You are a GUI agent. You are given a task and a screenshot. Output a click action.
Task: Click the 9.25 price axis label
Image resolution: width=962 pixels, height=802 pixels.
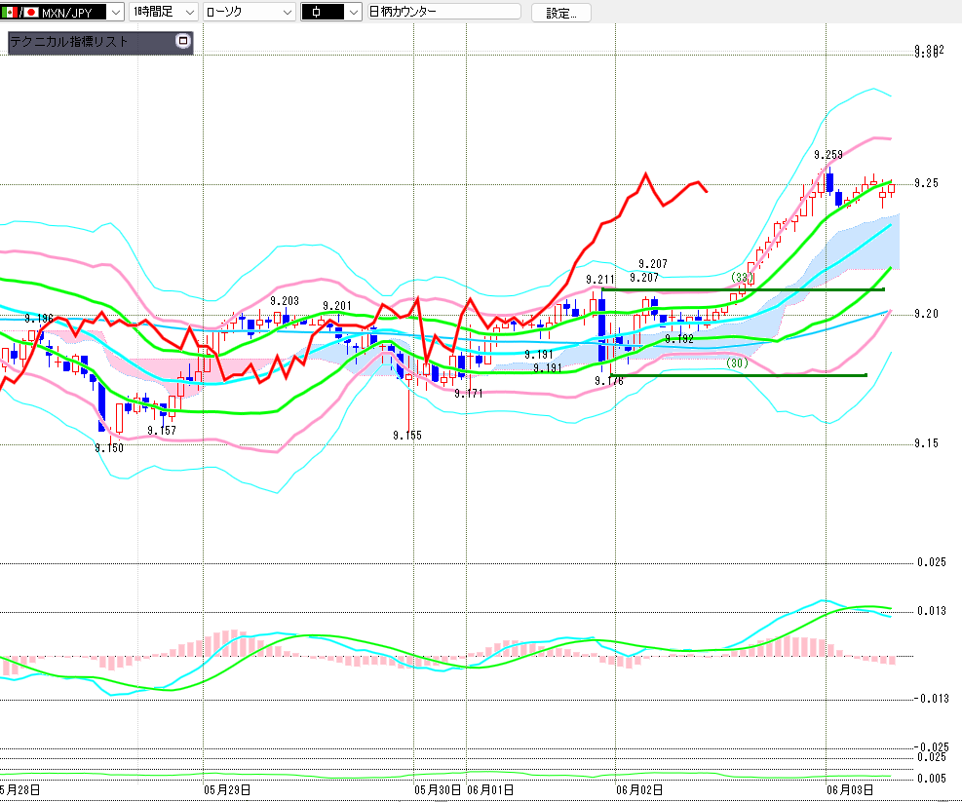click(x=926, y=183)
